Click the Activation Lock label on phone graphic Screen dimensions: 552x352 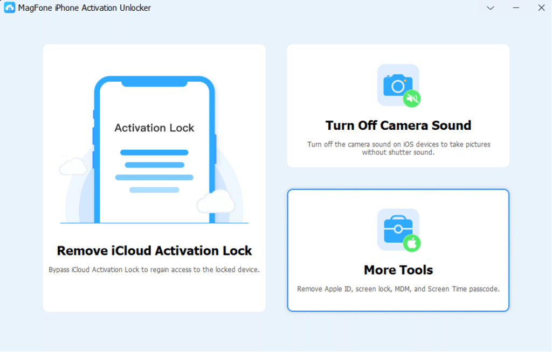coord(154,128)
